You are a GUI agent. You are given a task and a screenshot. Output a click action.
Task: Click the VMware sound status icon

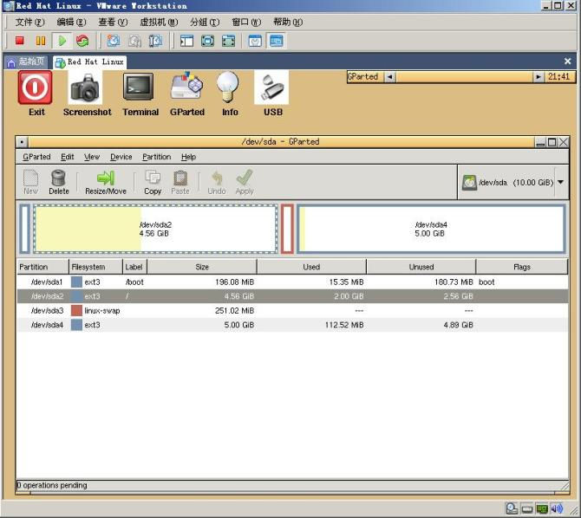(x=557, y=508)
